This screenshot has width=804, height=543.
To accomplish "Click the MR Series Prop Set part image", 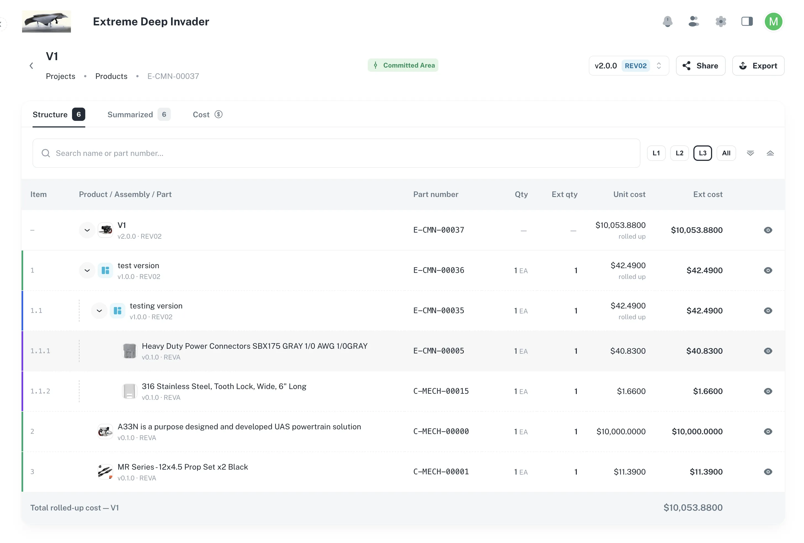I will coord(105,472).
